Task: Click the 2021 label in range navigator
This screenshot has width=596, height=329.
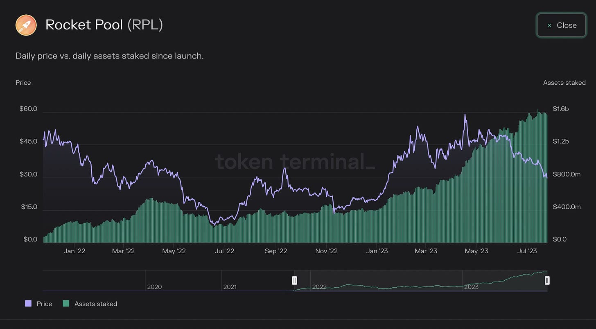Action: click(230, 287)
